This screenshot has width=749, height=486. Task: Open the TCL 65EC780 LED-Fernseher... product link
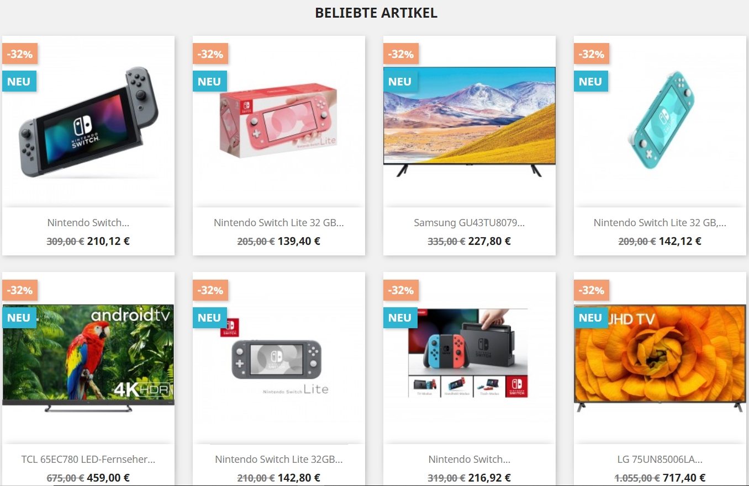[88, 459]
